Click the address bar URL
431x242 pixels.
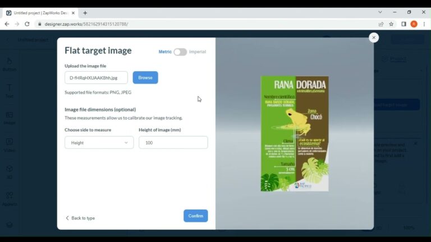coord(86,24)
